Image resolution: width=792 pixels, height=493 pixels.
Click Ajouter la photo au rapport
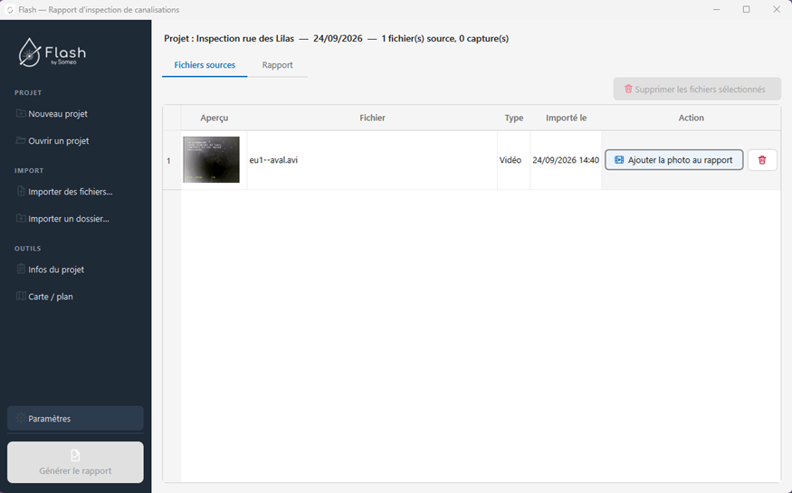tap(673, 160)
